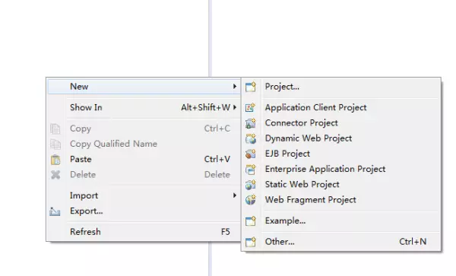The width and height of the screenshot is (456, 276).
Task: Click the EJB Project bean icon
Action: coord(250,154)
